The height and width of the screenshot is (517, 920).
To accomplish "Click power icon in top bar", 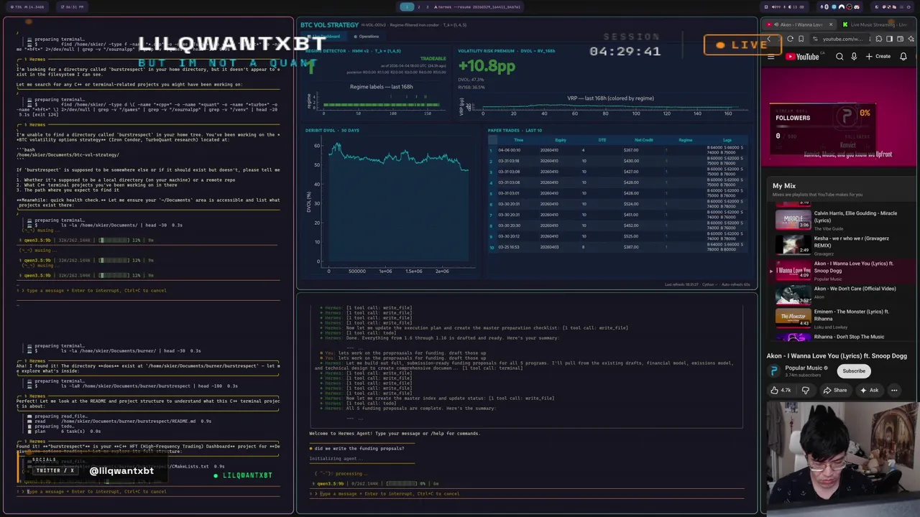I will click(908, 7).
